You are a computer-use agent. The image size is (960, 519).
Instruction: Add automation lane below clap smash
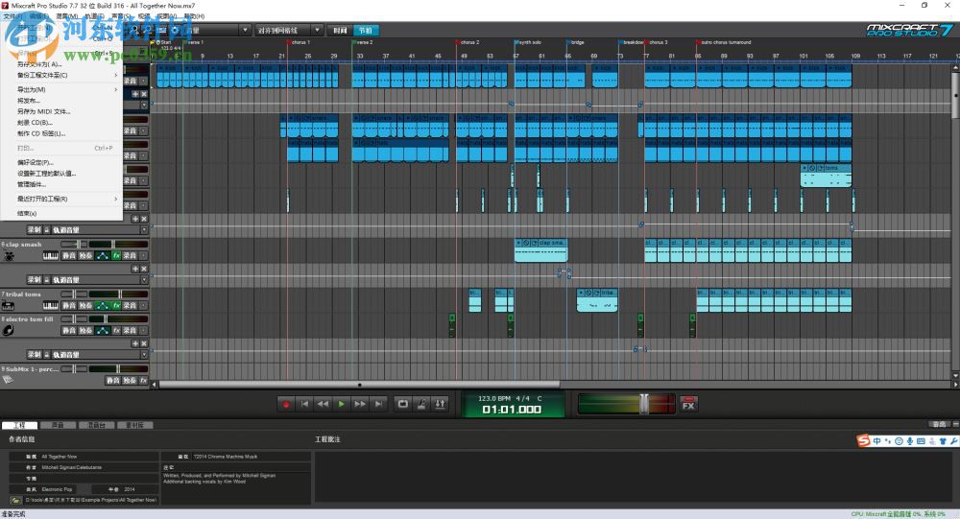(x=135, y=269)
